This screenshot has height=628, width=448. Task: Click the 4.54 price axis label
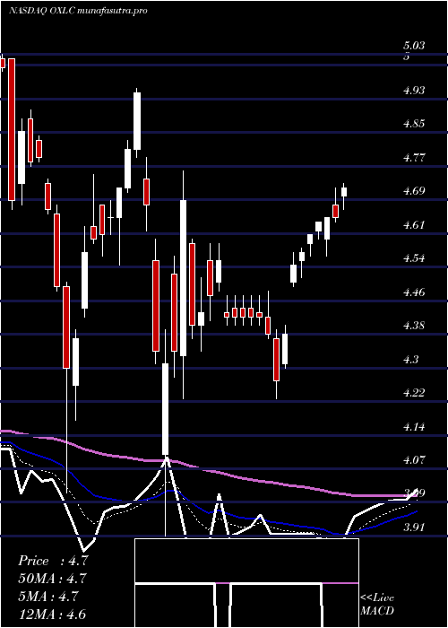coord(414,258)
